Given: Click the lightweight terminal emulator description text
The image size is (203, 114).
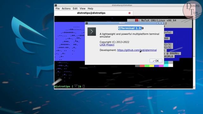Looking at the screenshot, I should coord(129,35).
